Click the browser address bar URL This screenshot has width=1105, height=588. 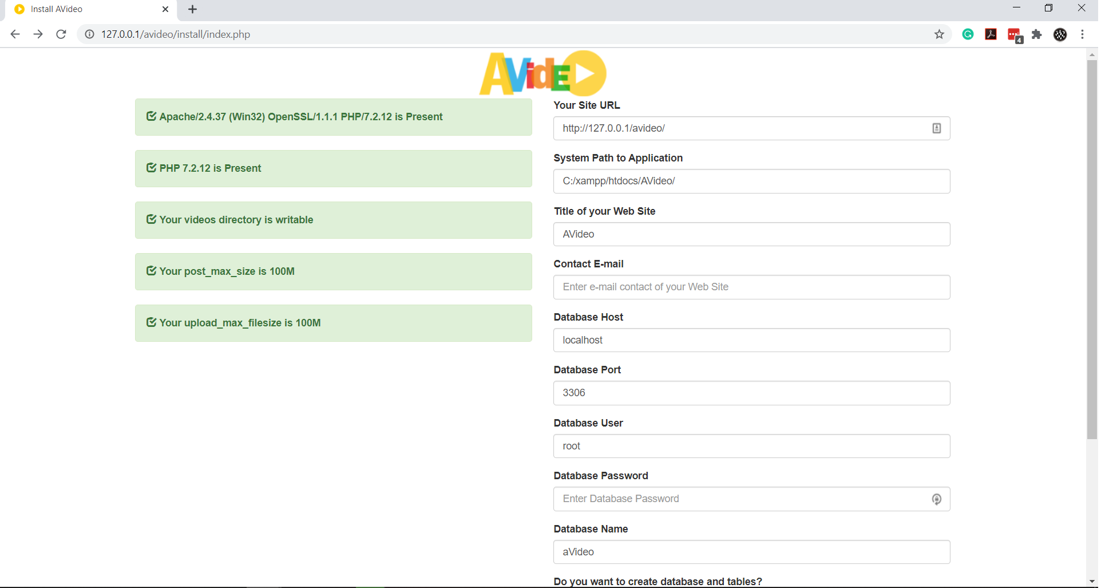[176, 34]
